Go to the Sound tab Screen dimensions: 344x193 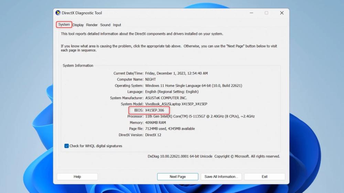[x=105, y=25]
